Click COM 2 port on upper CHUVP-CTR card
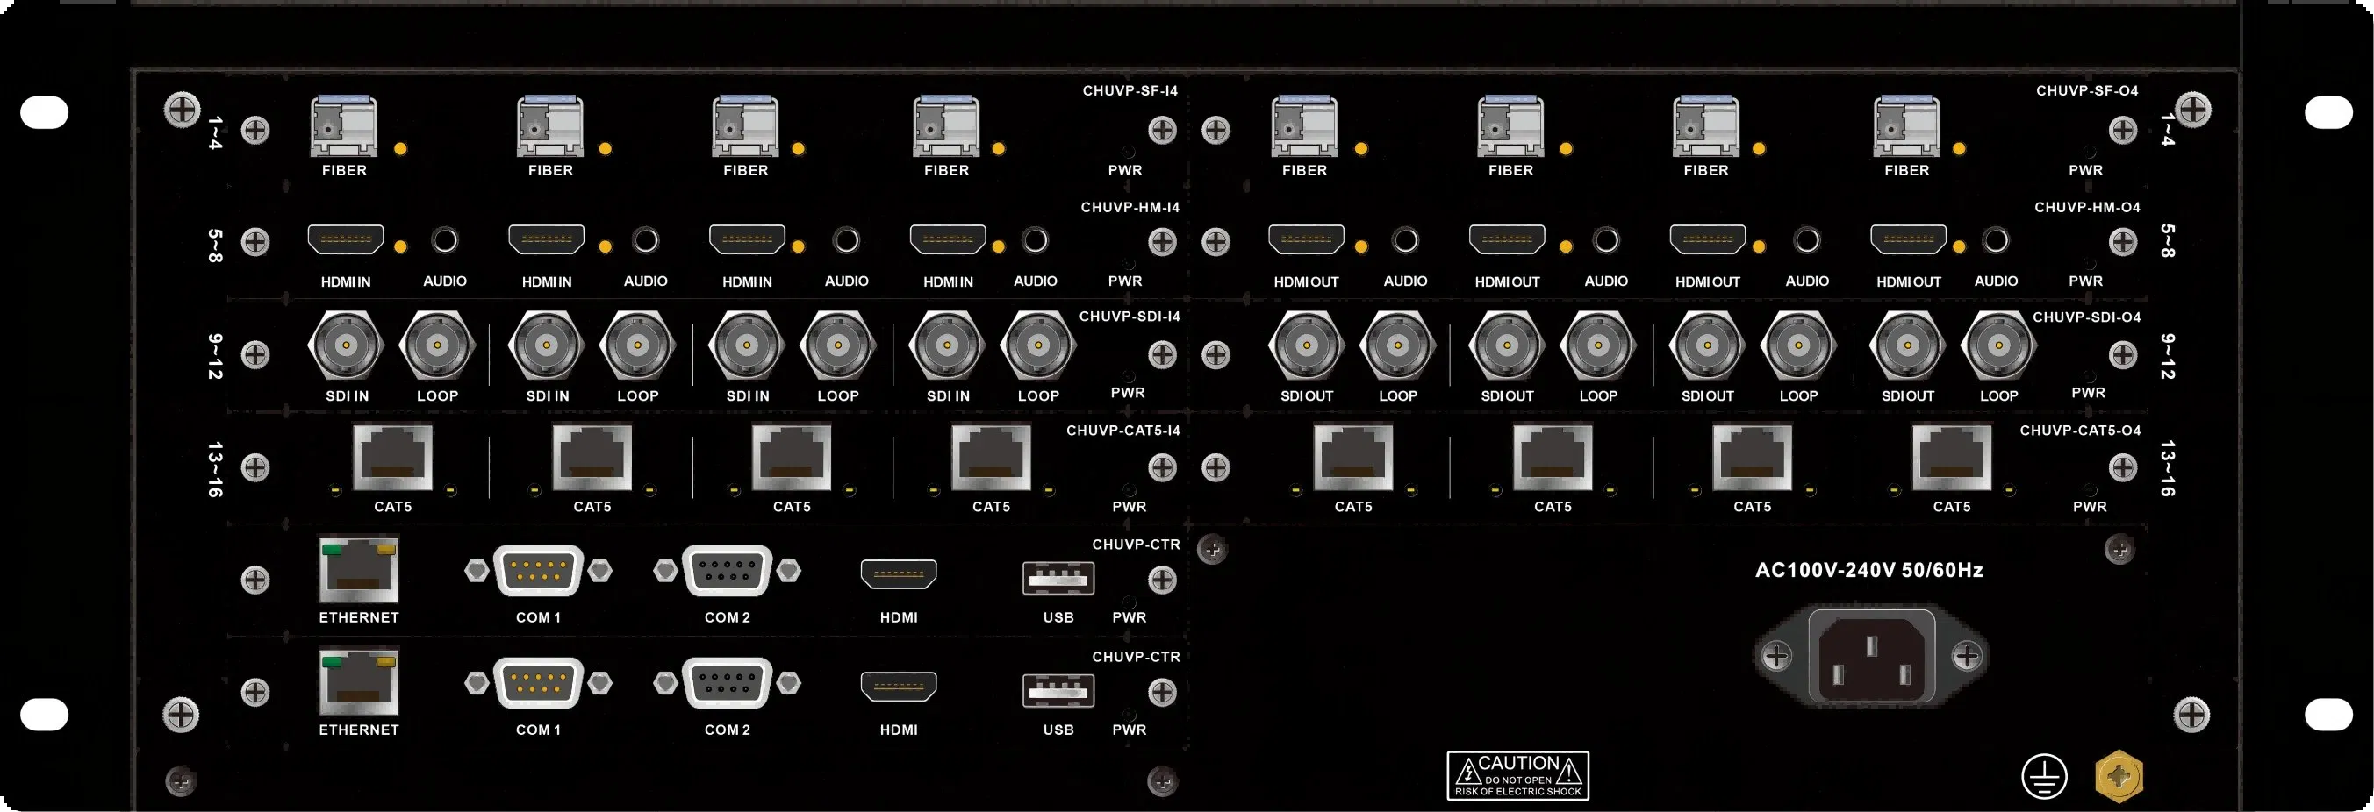Image resolution: width=2374 pixels, height=812 pixels. click(728, 571)
